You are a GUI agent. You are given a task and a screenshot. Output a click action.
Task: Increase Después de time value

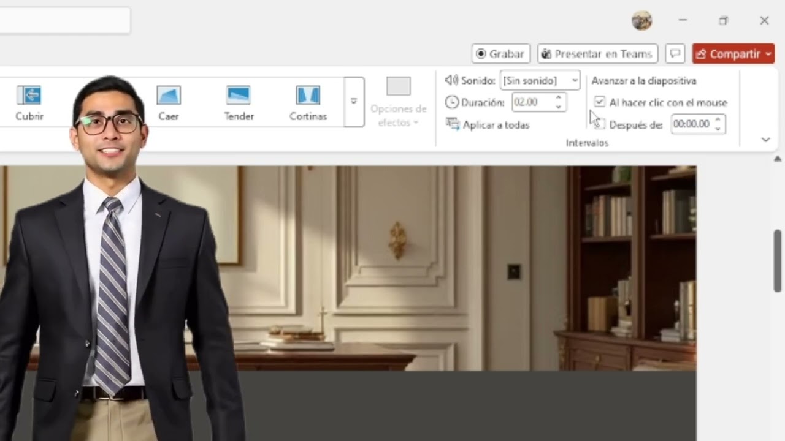(718, 119)
